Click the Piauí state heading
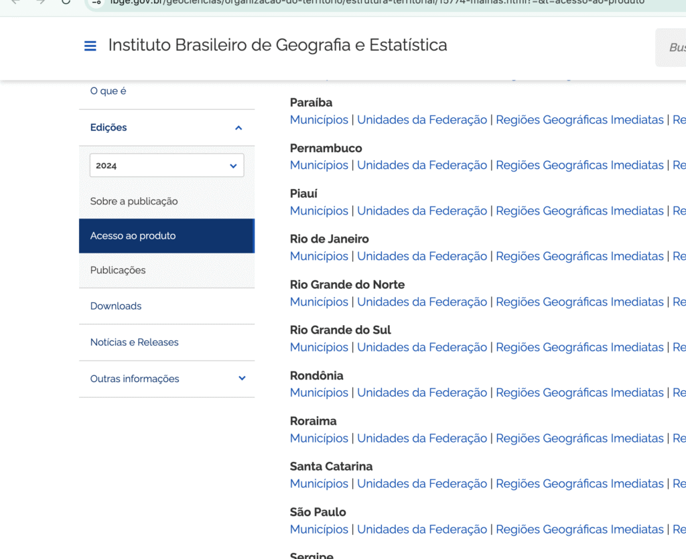 (303, 194)
